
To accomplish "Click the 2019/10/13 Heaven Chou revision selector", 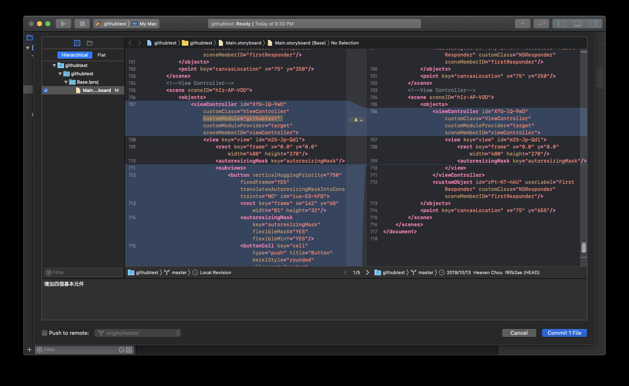I will [489, 272].
